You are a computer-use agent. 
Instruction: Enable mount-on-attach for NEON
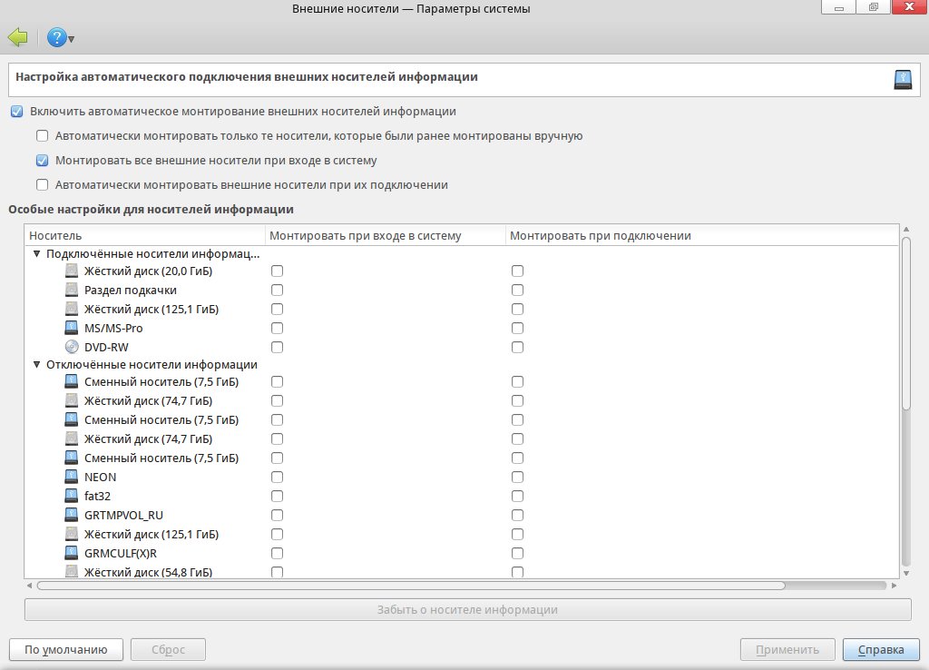pyautogui.click(x=517, y=477)
